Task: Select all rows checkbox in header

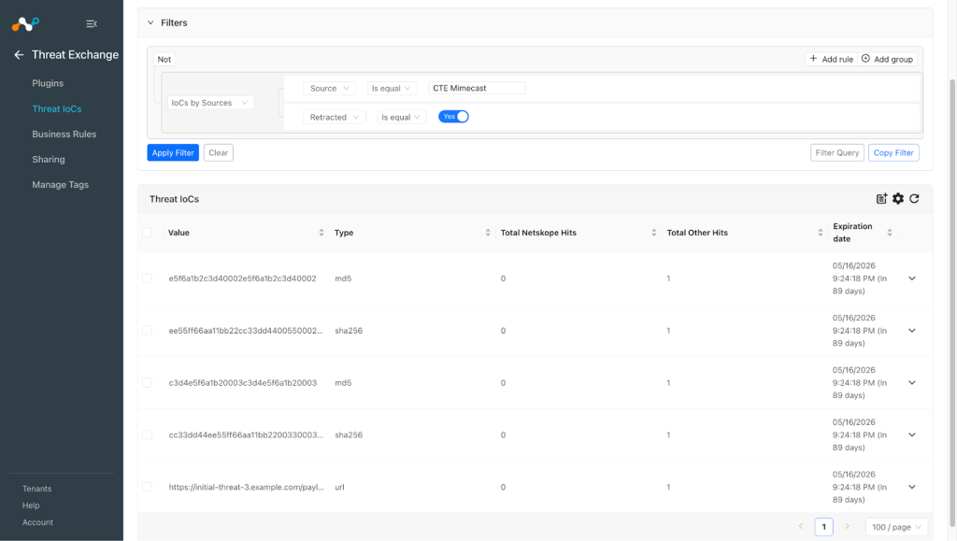Action: tap(147, 233)
